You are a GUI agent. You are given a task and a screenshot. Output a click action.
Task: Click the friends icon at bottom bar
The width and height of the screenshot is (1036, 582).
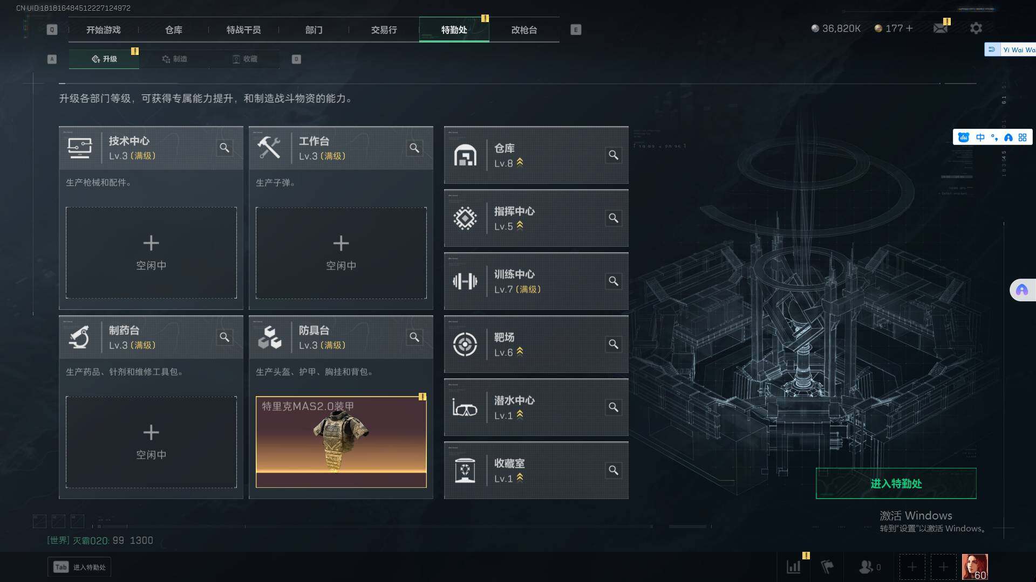click(x=866, y=567)
